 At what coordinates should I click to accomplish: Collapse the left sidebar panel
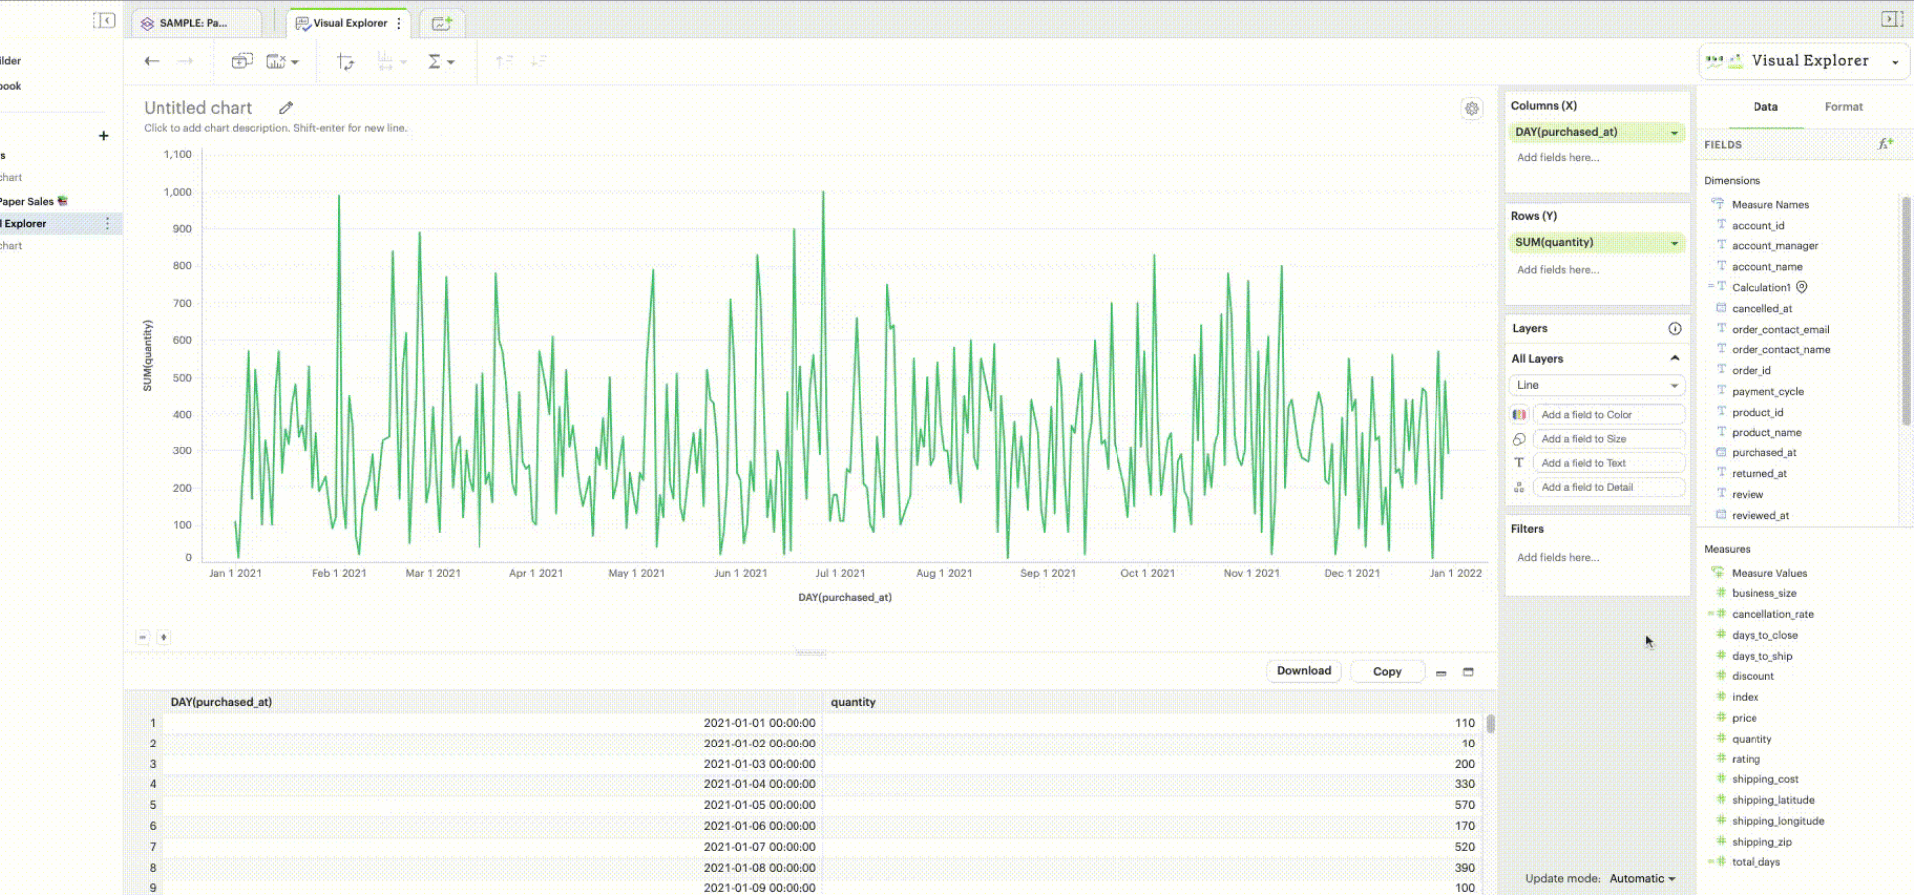[x=104, y=21]
